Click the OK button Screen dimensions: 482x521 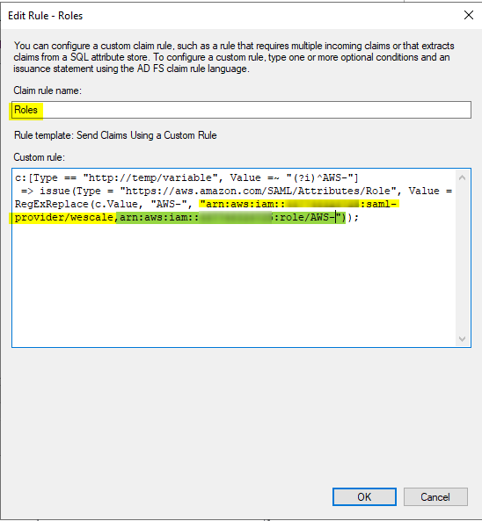pos(364,496)
